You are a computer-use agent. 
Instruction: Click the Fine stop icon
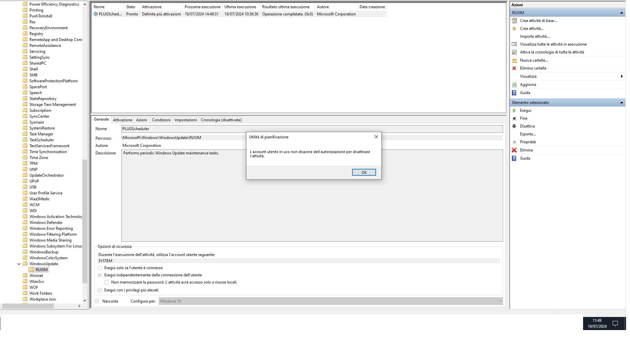click(x=514, y=118)
